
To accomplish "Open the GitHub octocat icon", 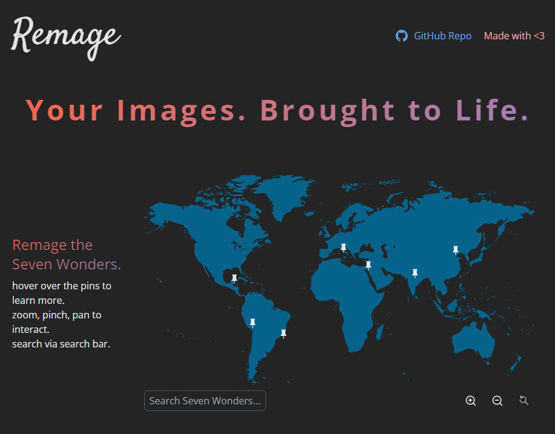I will coord(401,36).
